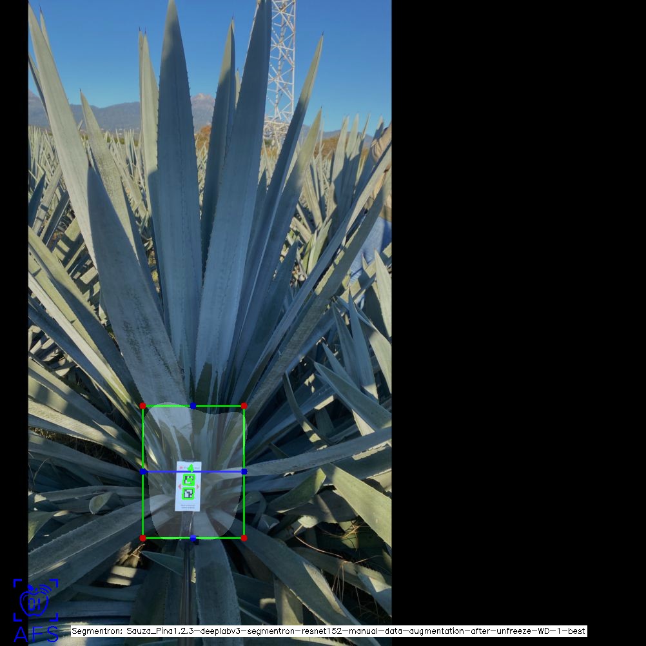The image size is (646, 646).
Task: Select the red bottom-right corner point of green box
Action: pyautogui.click(x=244, y=538)
